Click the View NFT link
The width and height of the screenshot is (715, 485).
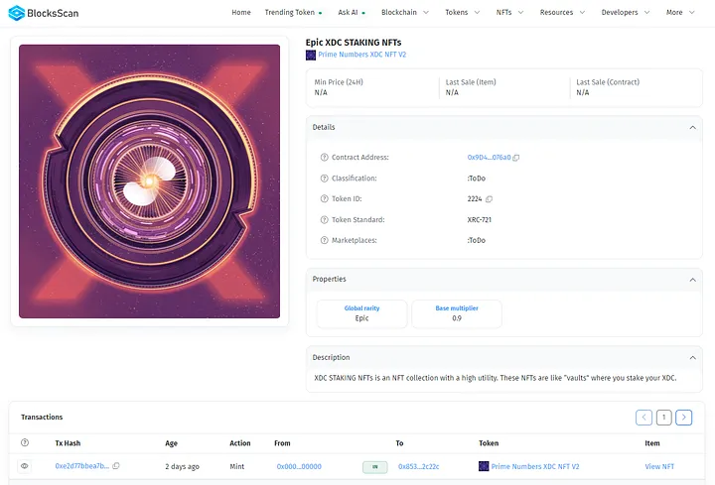click(x=659, y=466)
